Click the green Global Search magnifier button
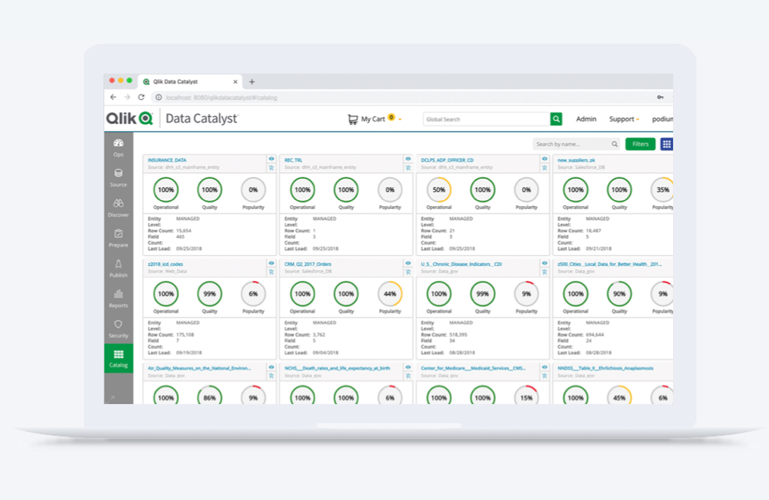769x500 pixels. (x=556, y=119)
